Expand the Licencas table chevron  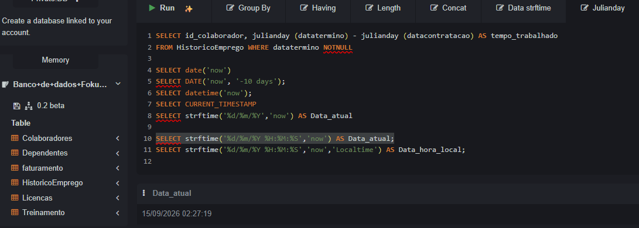click(x=118, y=198)
